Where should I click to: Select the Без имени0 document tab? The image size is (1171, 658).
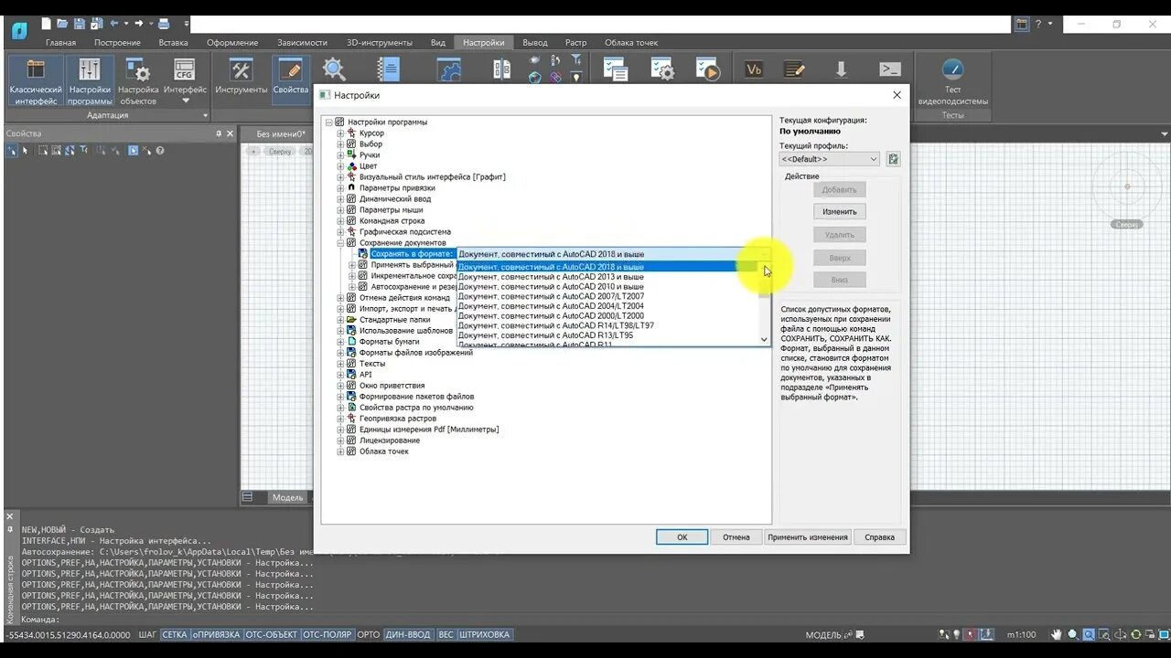281,133
